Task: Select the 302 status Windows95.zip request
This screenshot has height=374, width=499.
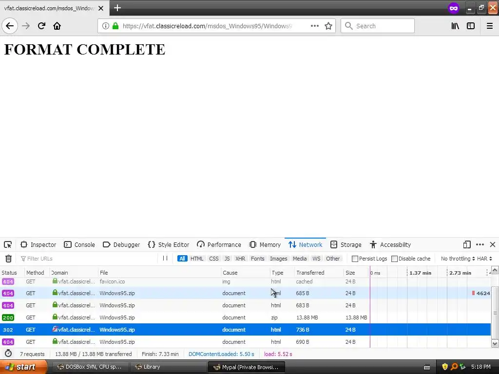Action: coord(246,330)
